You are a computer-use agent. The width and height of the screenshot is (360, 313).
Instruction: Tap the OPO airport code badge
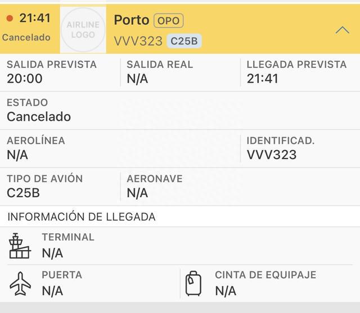[x=169, y=21]
